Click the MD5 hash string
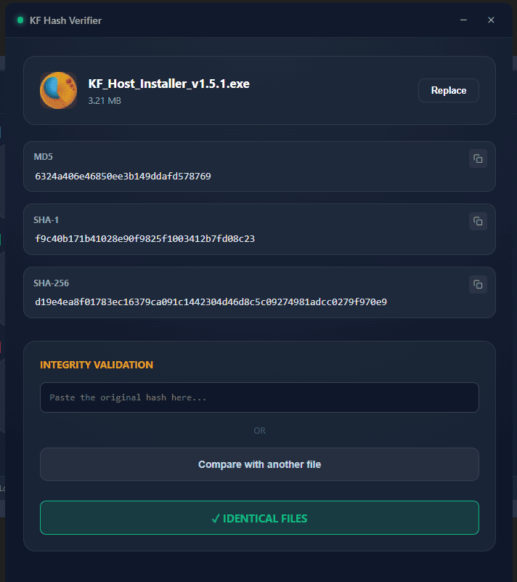The image size is (517, 582). 123,177
